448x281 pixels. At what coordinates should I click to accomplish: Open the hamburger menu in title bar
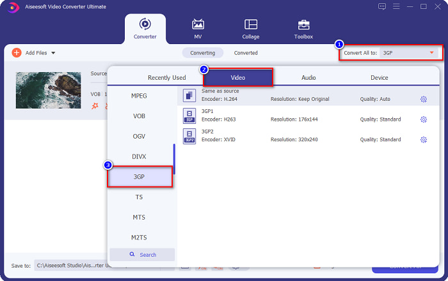[396, 6]
